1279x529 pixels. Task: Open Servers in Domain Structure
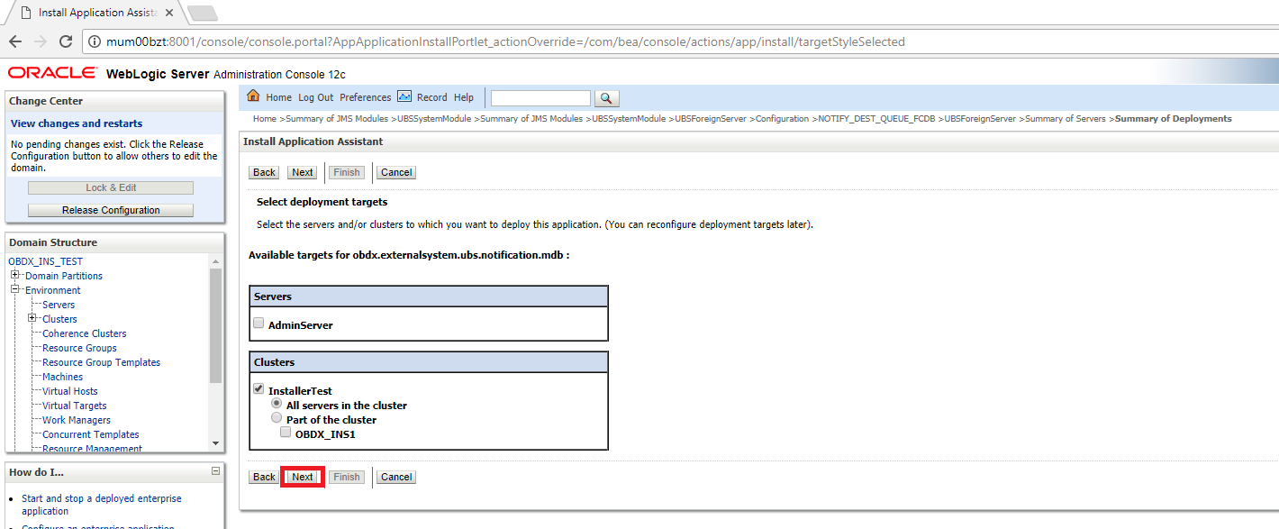[59, 305]
